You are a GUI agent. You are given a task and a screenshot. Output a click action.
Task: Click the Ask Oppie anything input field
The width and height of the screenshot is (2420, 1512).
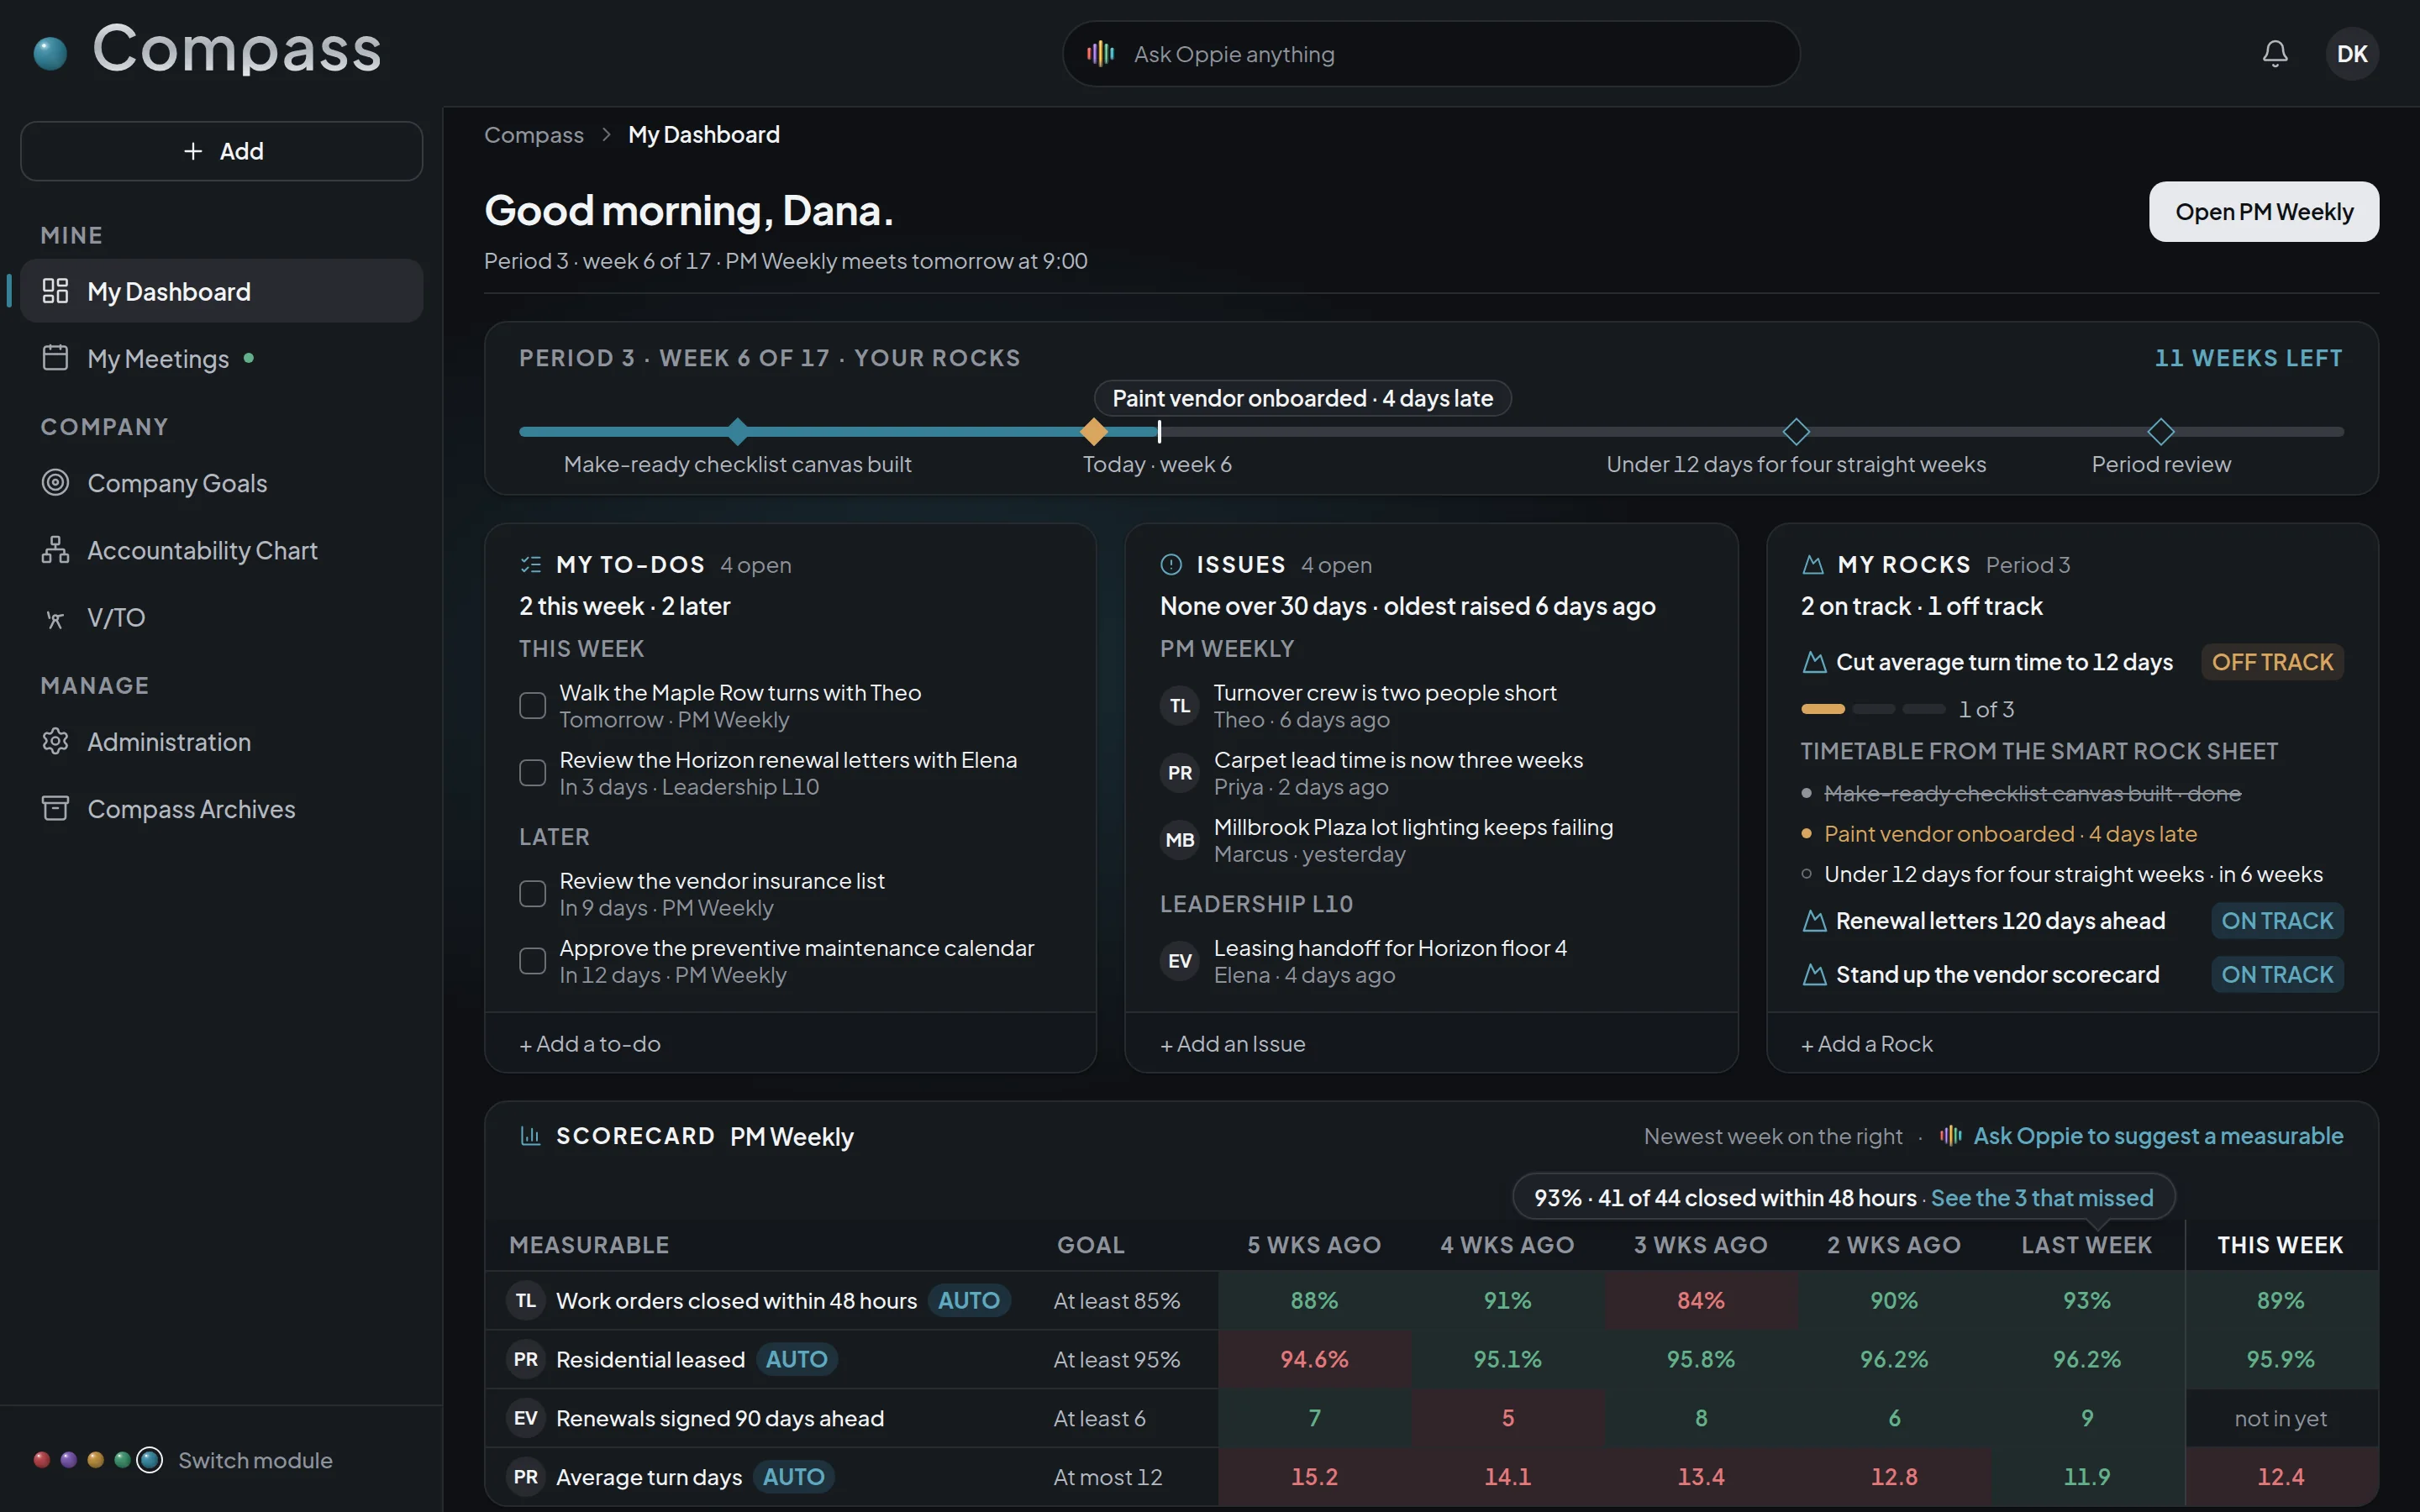click(x=1431, y=54)
